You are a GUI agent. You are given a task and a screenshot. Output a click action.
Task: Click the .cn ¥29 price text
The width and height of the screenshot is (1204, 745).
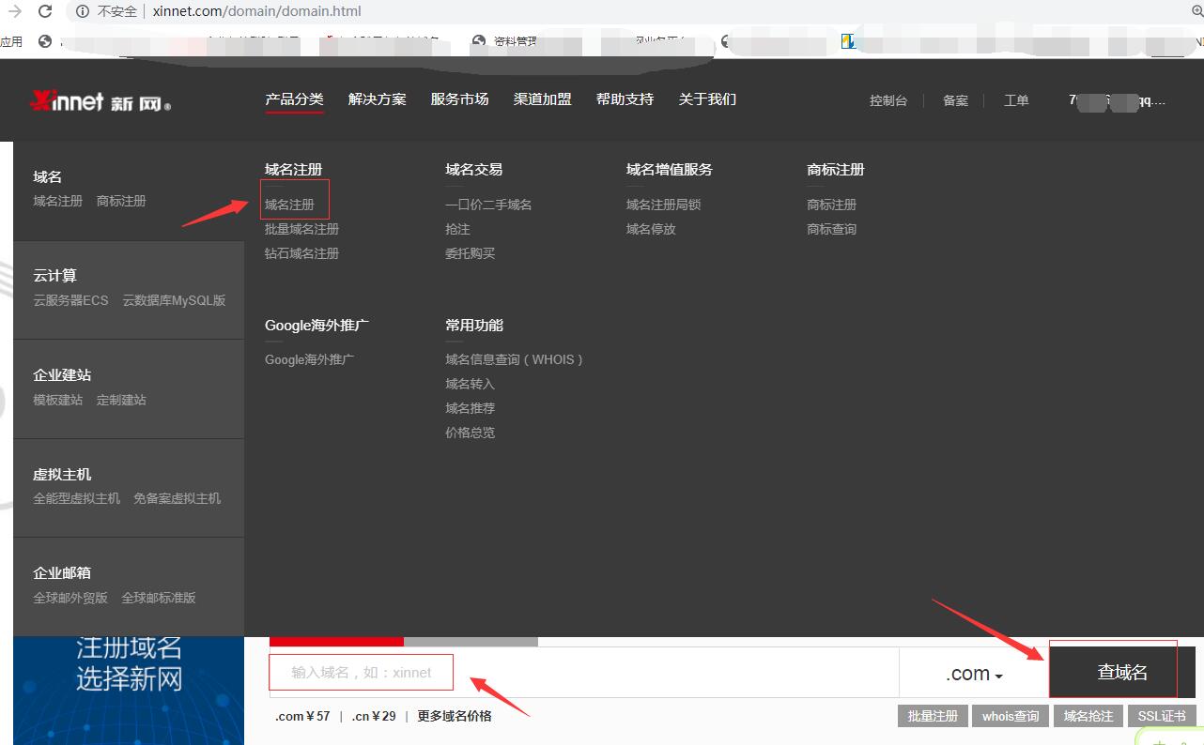(x=374, y=716)
